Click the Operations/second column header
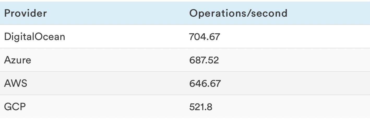Viewport: 370px width, 119px height. 238,13
